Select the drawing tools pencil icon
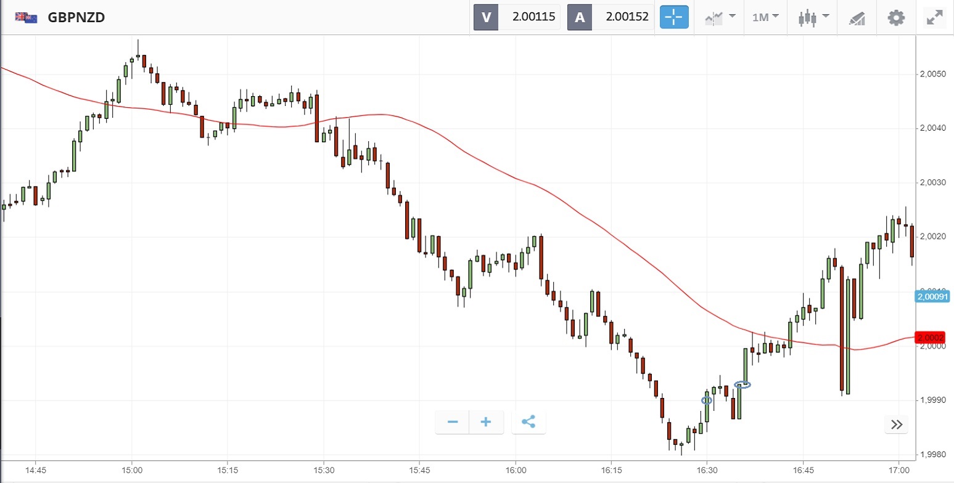Image resolution: width=954 pixels, height=483 pixels. click(x=857, y=17)
